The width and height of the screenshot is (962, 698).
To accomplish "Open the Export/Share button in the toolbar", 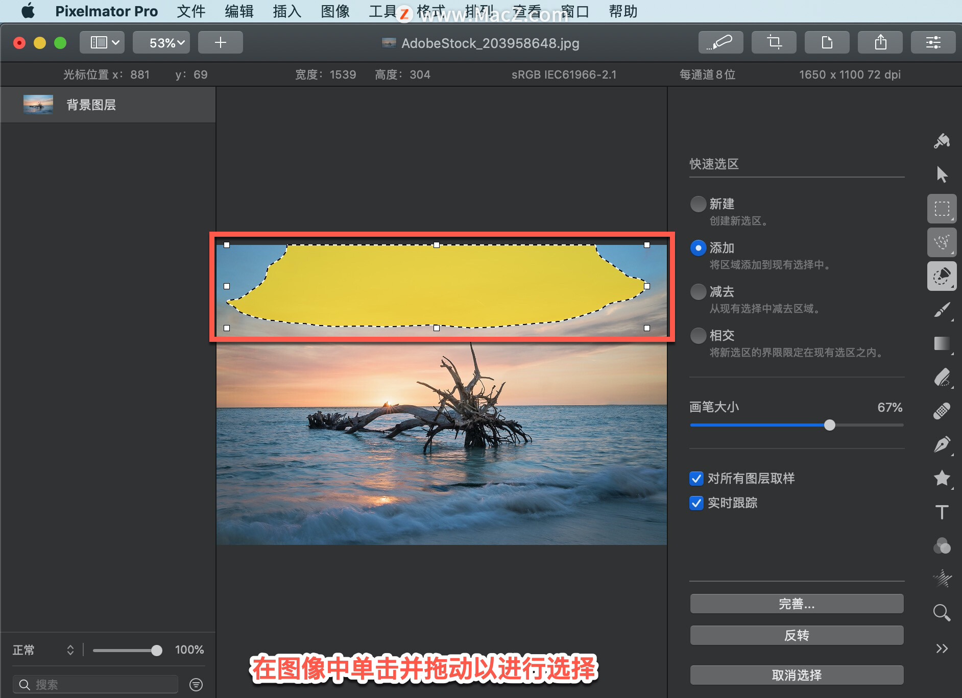I will 880,42.
